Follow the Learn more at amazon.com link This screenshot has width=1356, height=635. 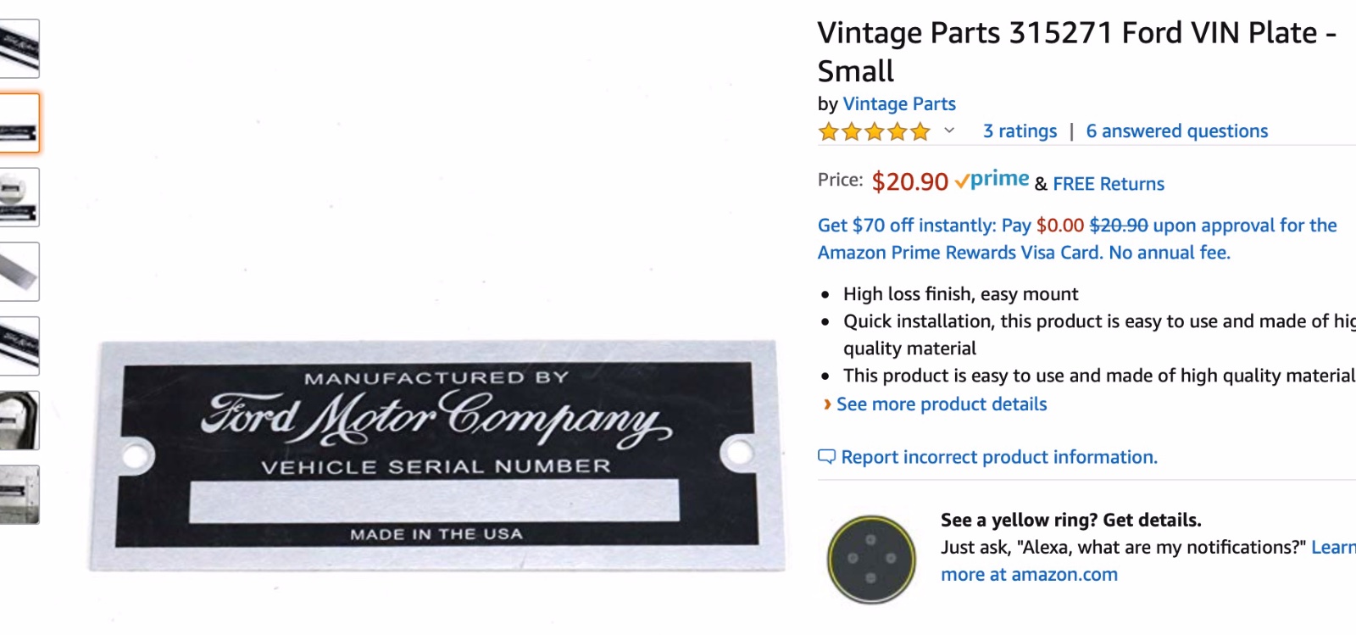coord(1029,575)
